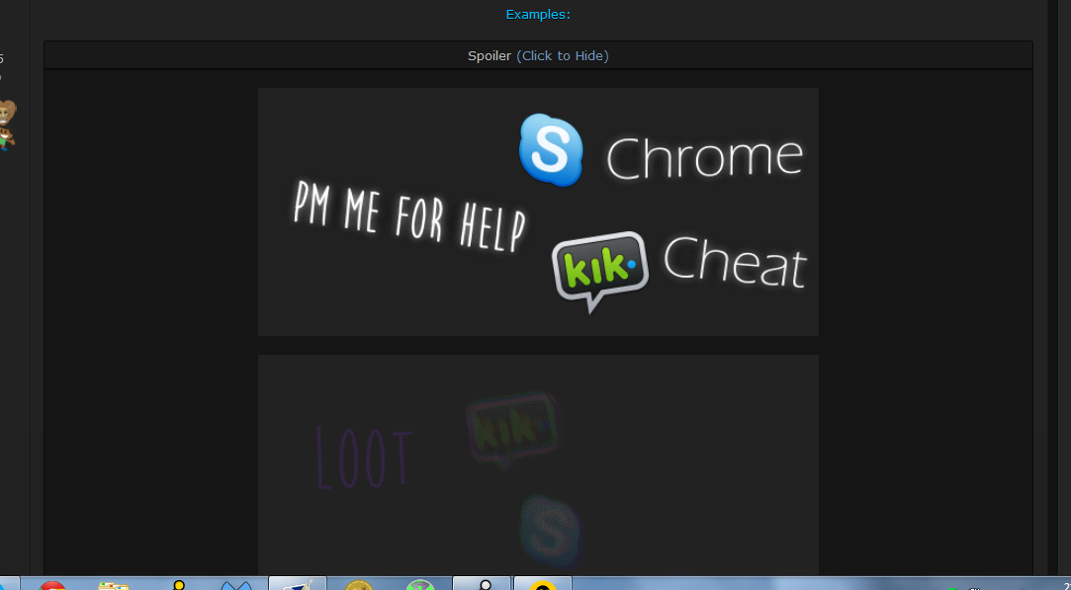Click the monkey avatar on left edge
Viewport: 1071px width, 590px height.
[7, 126]
